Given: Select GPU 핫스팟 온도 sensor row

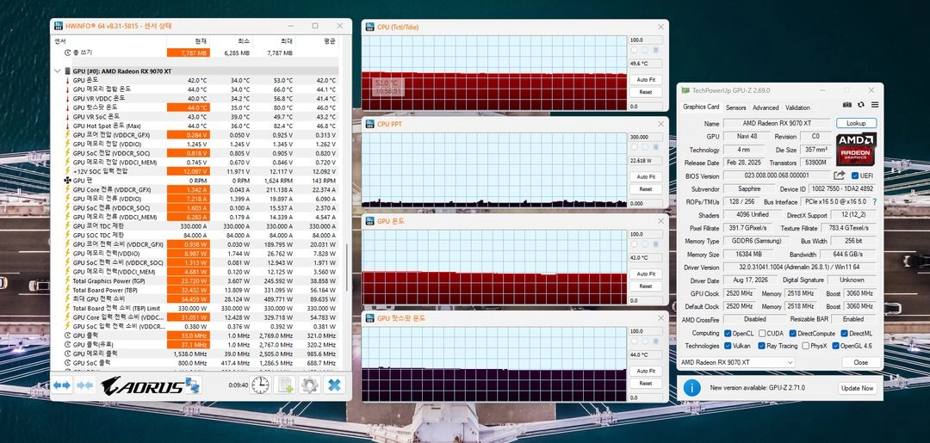Looking at the screenshot, I should click(x=201, y=108).
